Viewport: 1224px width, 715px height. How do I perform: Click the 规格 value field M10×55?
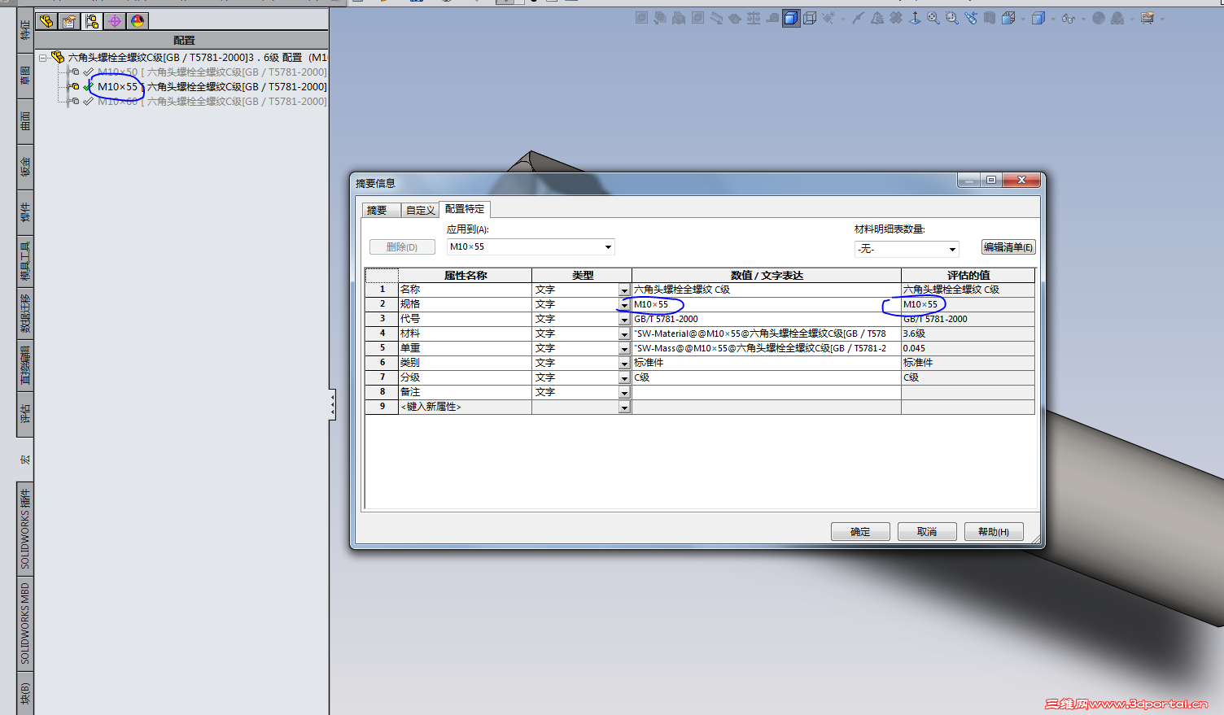pos(767,304)
